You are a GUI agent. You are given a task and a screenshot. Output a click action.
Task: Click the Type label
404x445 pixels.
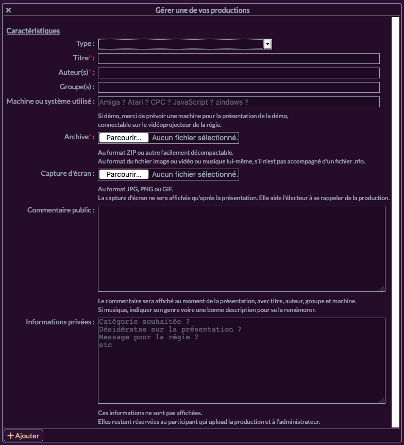(85, 43)
